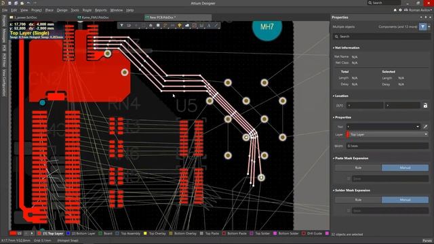The width and height of the screenshot is (434, 244).
Task: Open the Reports menu
Action: [101, 10]
